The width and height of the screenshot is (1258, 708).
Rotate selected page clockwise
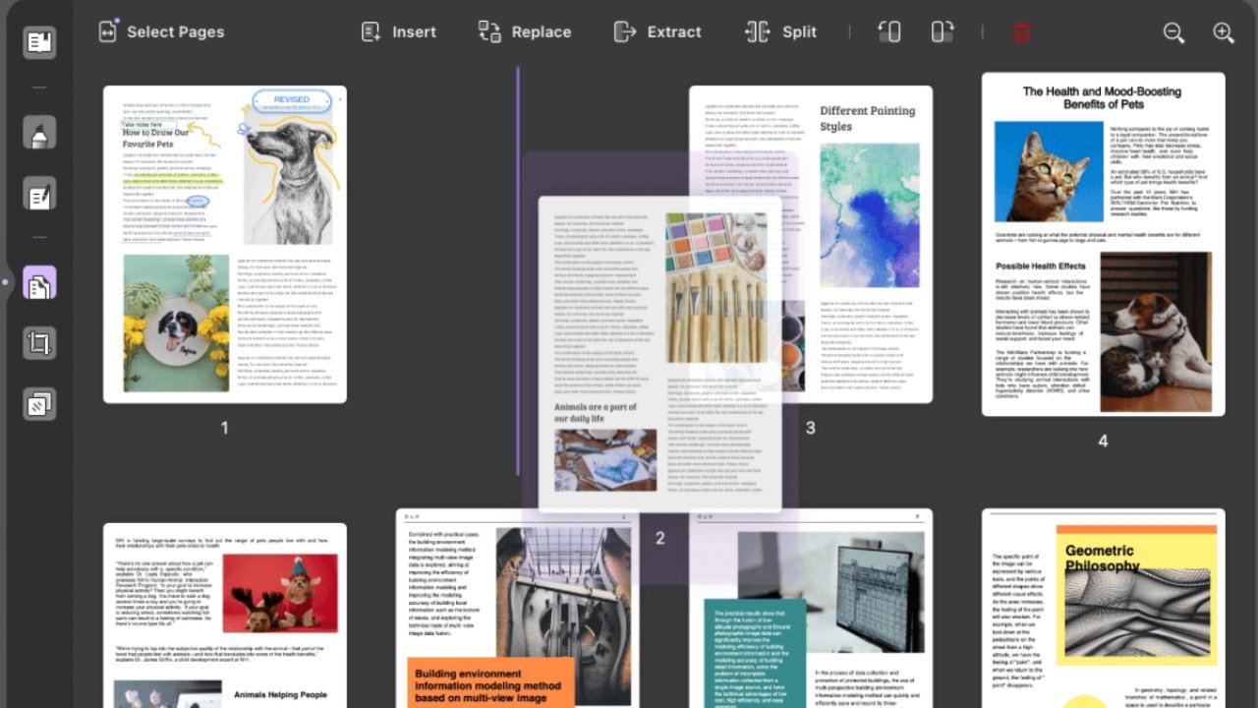click(x=942, y=31)
